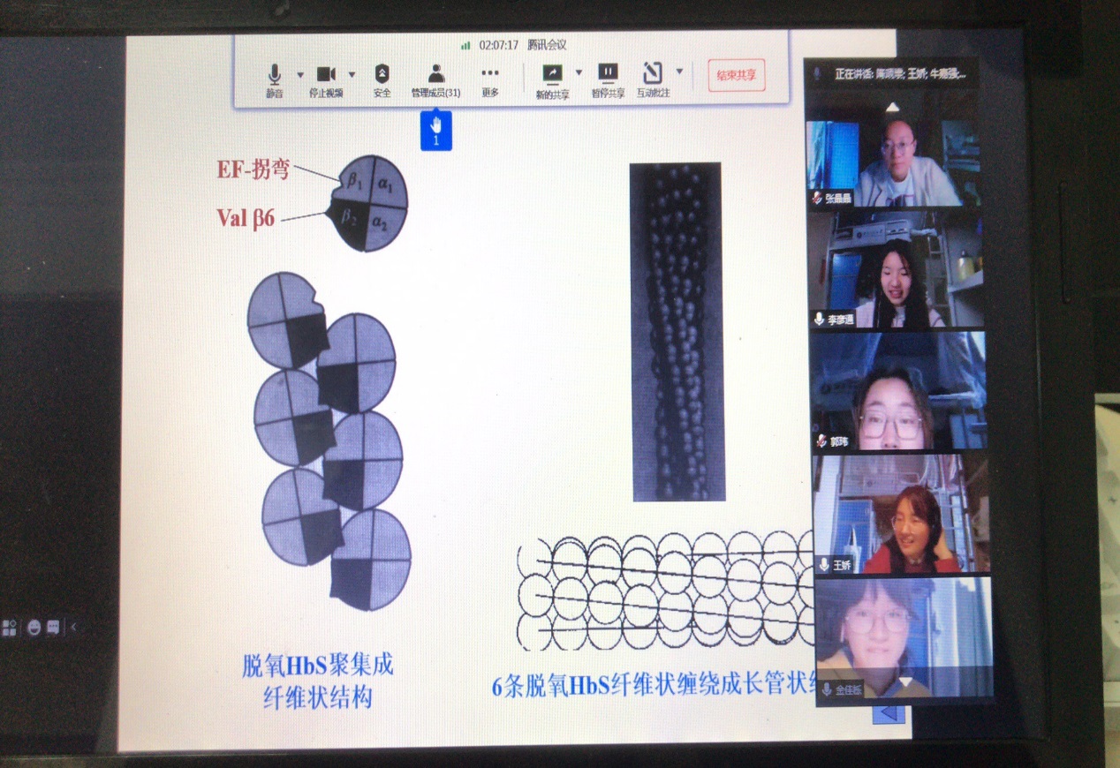Expand the 新的共享 dropdown arrow
Image resolution: width=1120 pixels, height=768 pixels.
(x=579, y=72)
